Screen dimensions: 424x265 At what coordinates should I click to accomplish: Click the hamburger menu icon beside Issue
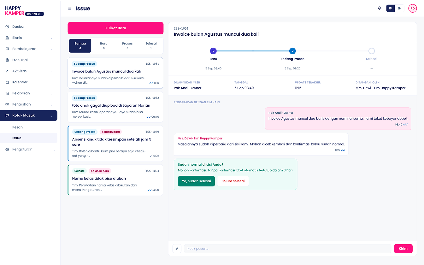coord(70,9)
